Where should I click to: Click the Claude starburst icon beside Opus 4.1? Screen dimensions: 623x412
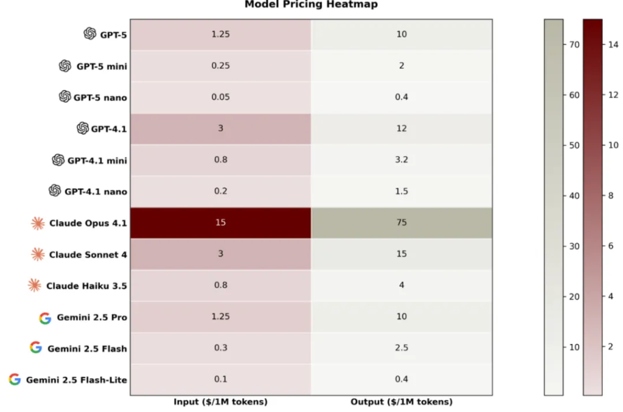coord(38,223)
